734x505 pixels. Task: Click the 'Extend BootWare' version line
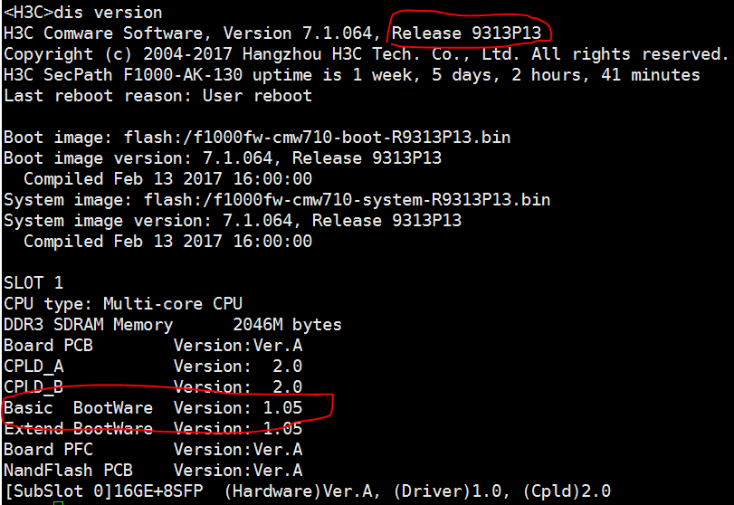pos(152,428)
